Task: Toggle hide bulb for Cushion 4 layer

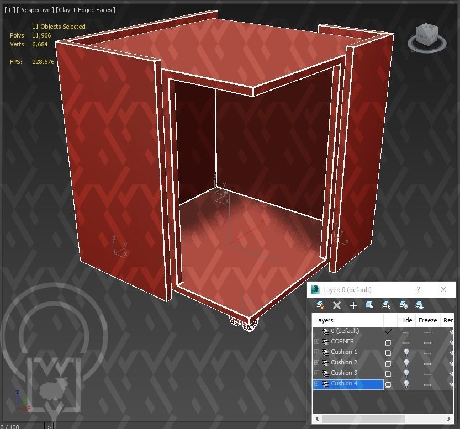Action: click(x=406, y=384)
